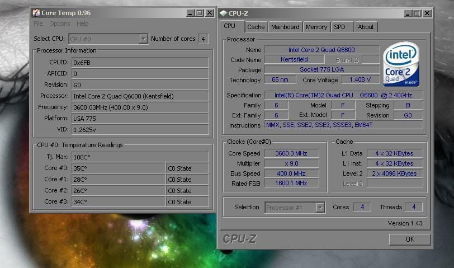Screen dimensions: 454x268
Task: Click the Intel Core 2 Quad logo
Action: (x=401, y=66)
